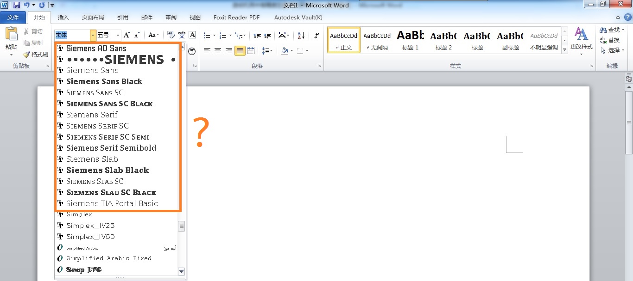Switch to the 引用 References tab
This screenshot has height=281, width=633.
pyautogui.click(x=123, y=18)
